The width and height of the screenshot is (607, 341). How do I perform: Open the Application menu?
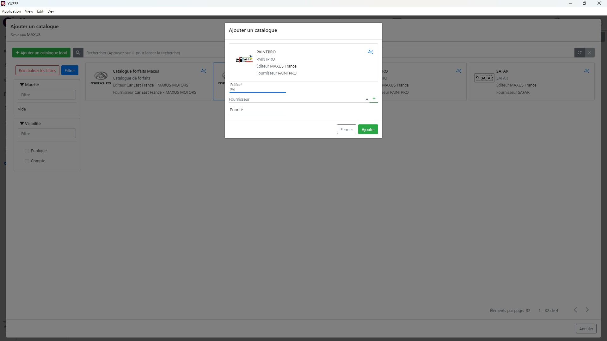tap(11, 11)
